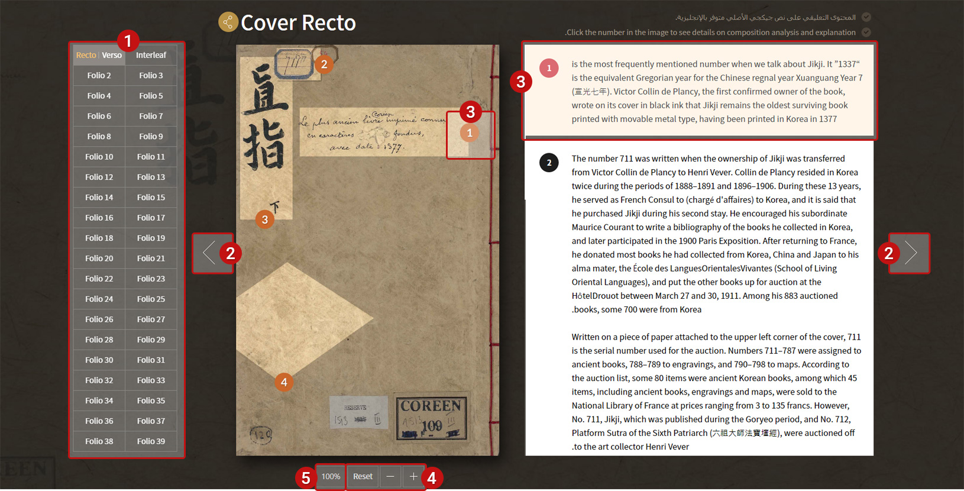Show Folio 25
Image resolution: width=964 pixels, height=491 pixels.
(x=151, y=299)
